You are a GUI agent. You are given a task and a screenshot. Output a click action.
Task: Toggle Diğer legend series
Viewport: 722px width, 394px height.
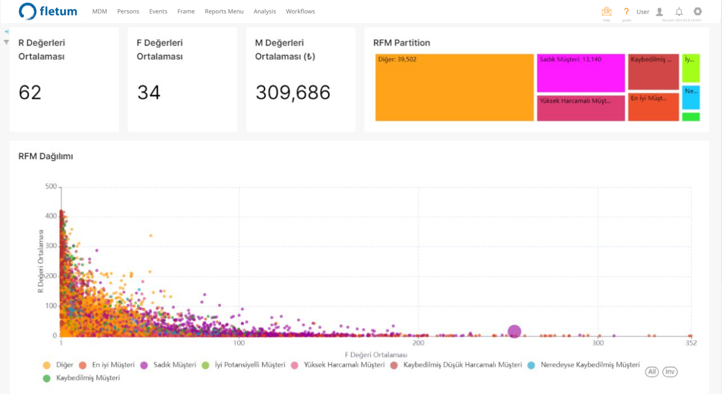tap(59, 365)
